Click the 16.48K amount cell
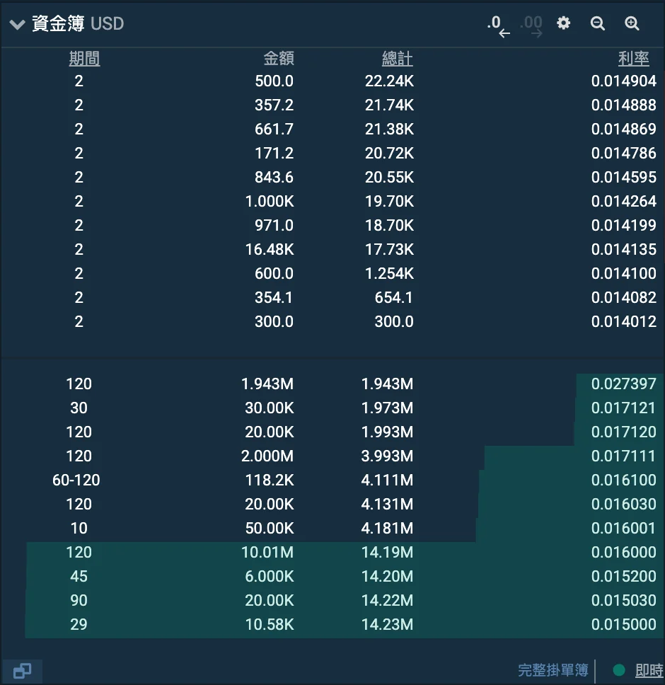The image size is (665, 685). click(x=270, y=249)
